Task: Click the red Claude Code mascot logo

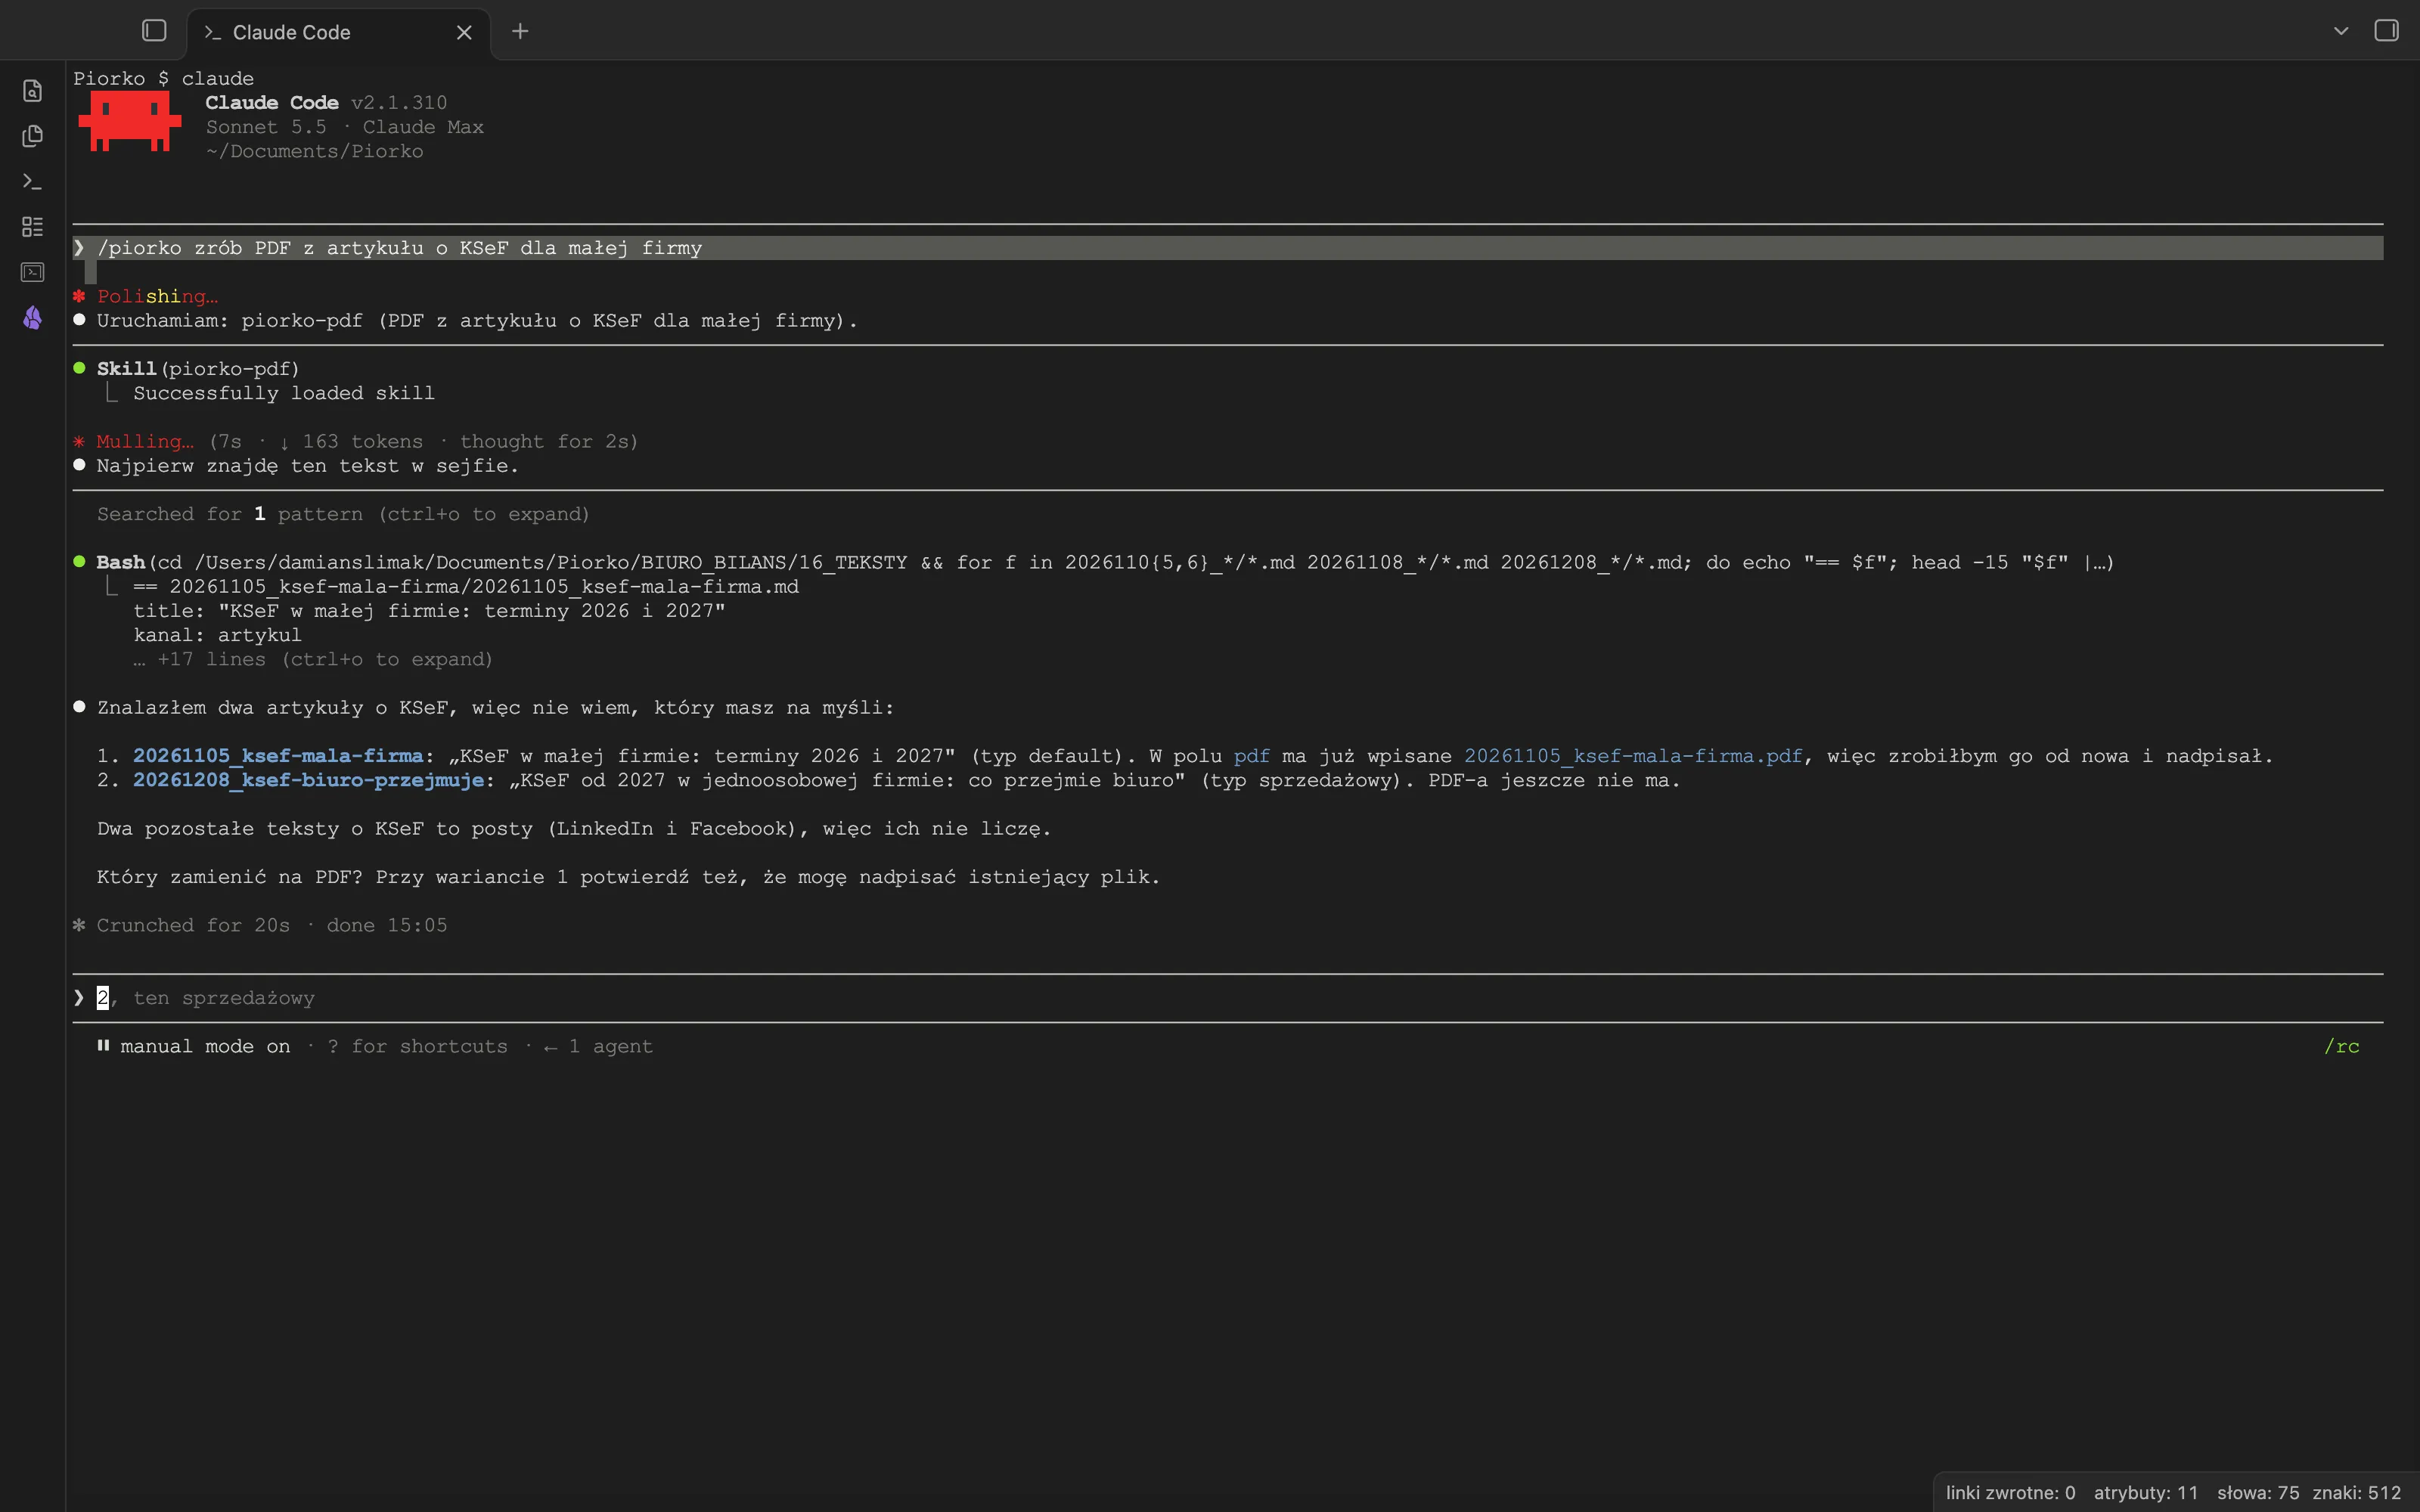Action: point(130,121)
